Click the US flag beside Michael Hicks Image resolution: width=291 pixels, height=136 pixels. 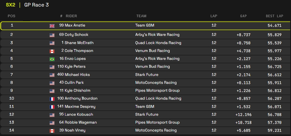point(52,75)
